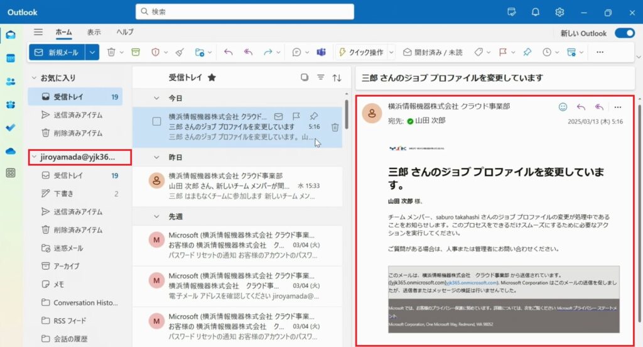Delete the selected 5:16 message with trash icon

click(335, 128)
